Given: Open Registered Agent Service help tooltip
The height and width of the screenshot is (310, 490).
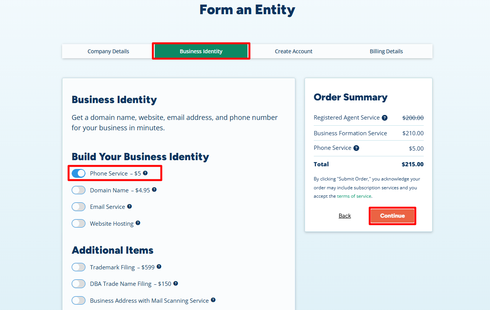Looking at the screenshot, I should tap(384, 117).
